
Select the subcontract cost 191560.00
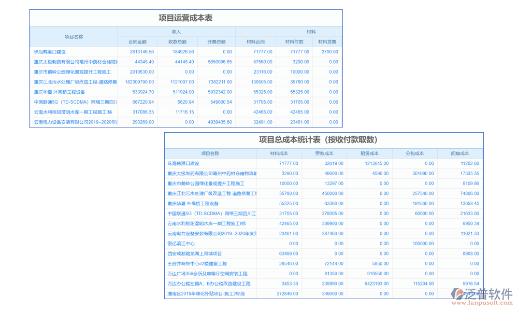click(x=423, y=204)
